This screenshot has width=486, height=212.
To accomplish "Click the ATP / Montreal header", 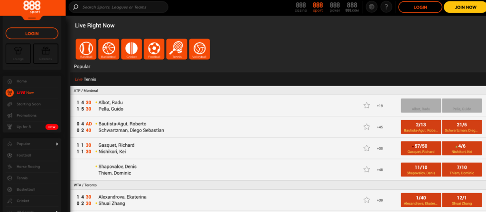I will pyautogui.click(x=278, y=90).
